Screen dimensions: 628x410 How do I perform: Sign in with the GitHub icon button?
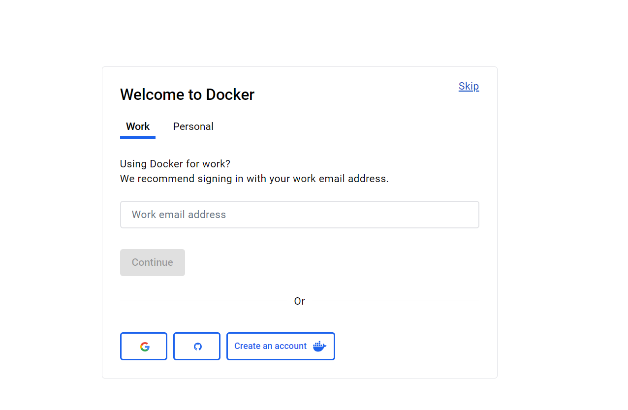197,347
